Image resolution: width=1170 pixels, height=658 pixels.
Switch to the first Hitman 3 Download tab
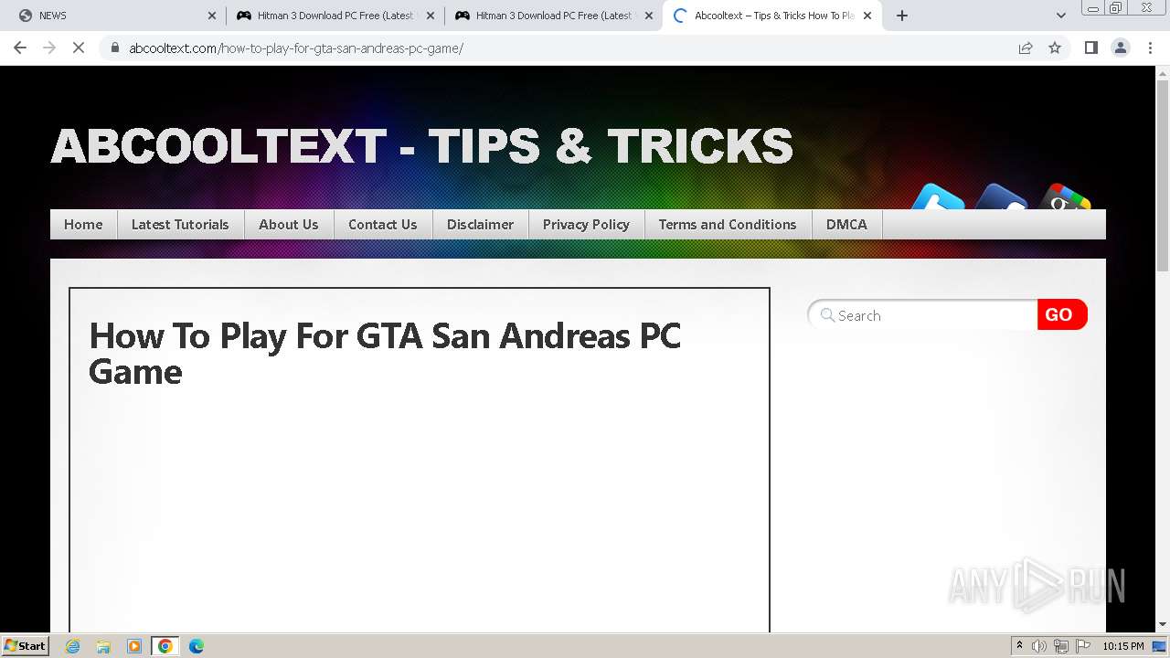click(x=335, y=16)
